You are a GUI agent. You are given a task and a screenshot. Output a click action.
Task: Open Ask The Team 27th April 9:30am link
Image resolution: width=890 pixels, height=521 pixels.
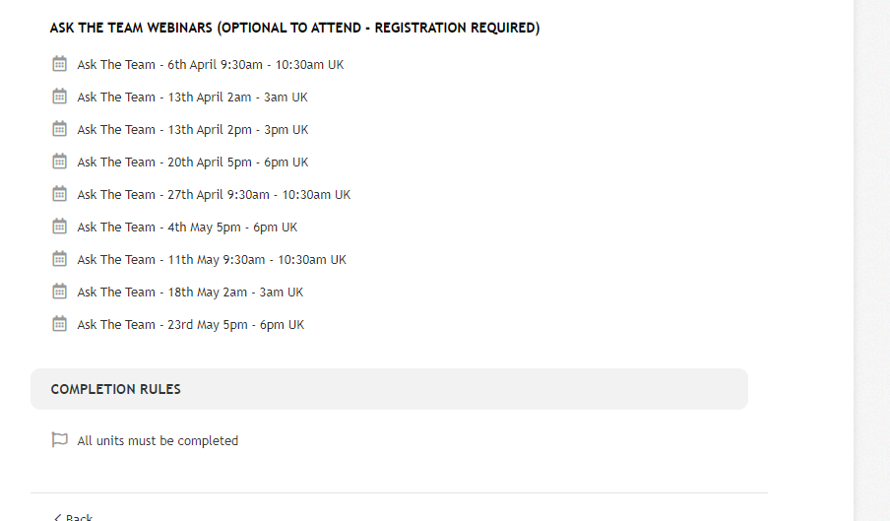(214, 195)
